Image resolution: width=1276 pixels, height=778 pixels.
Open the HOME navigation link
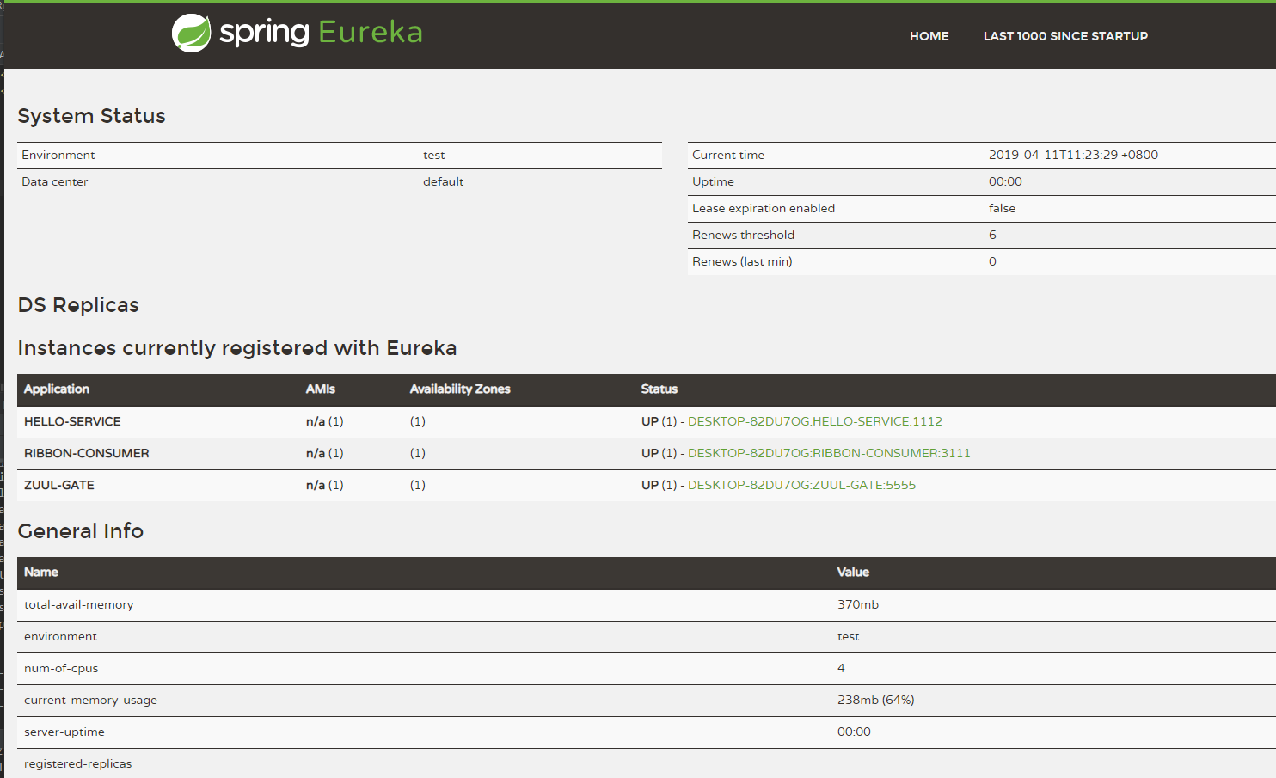pyautogui.click(x=929, y=36)
